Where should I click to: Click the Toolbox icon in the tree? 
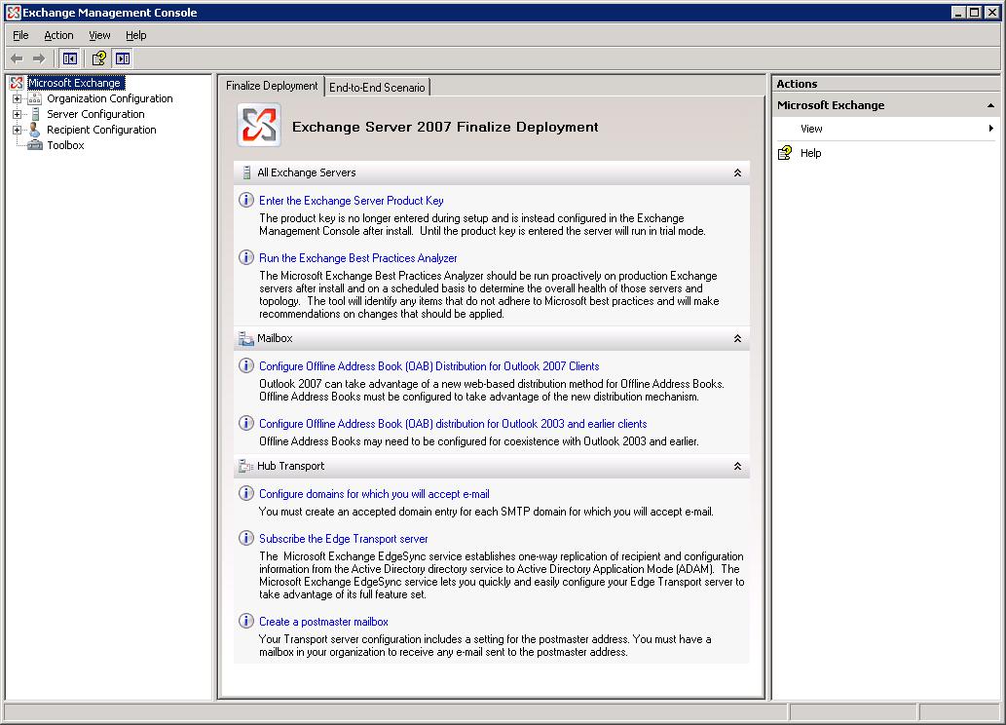(x=35, y=145)
